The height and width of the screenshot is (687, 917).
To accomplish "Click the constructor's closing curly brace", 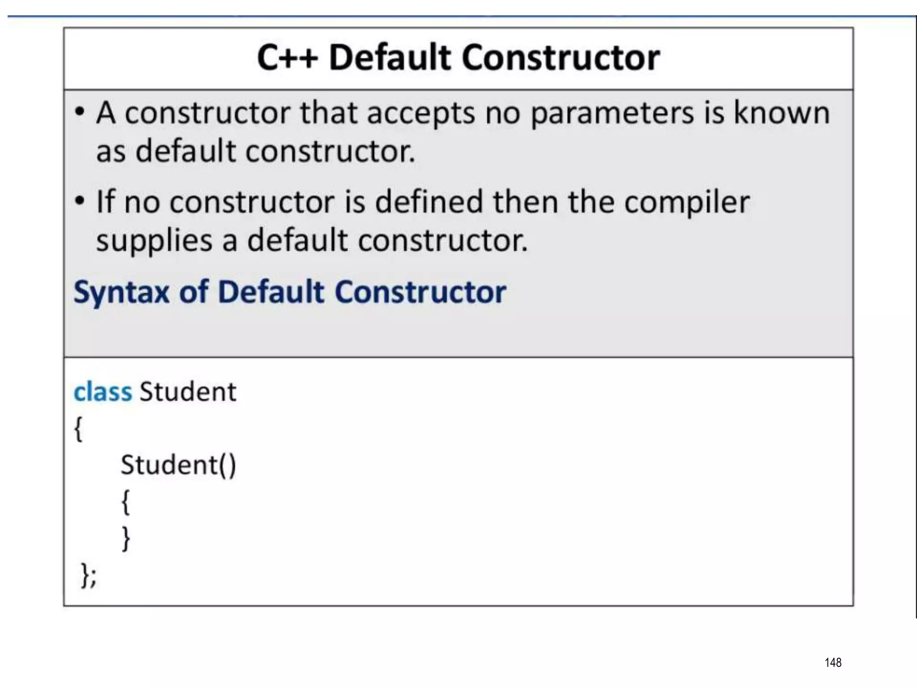I will (x=126, y=538).
